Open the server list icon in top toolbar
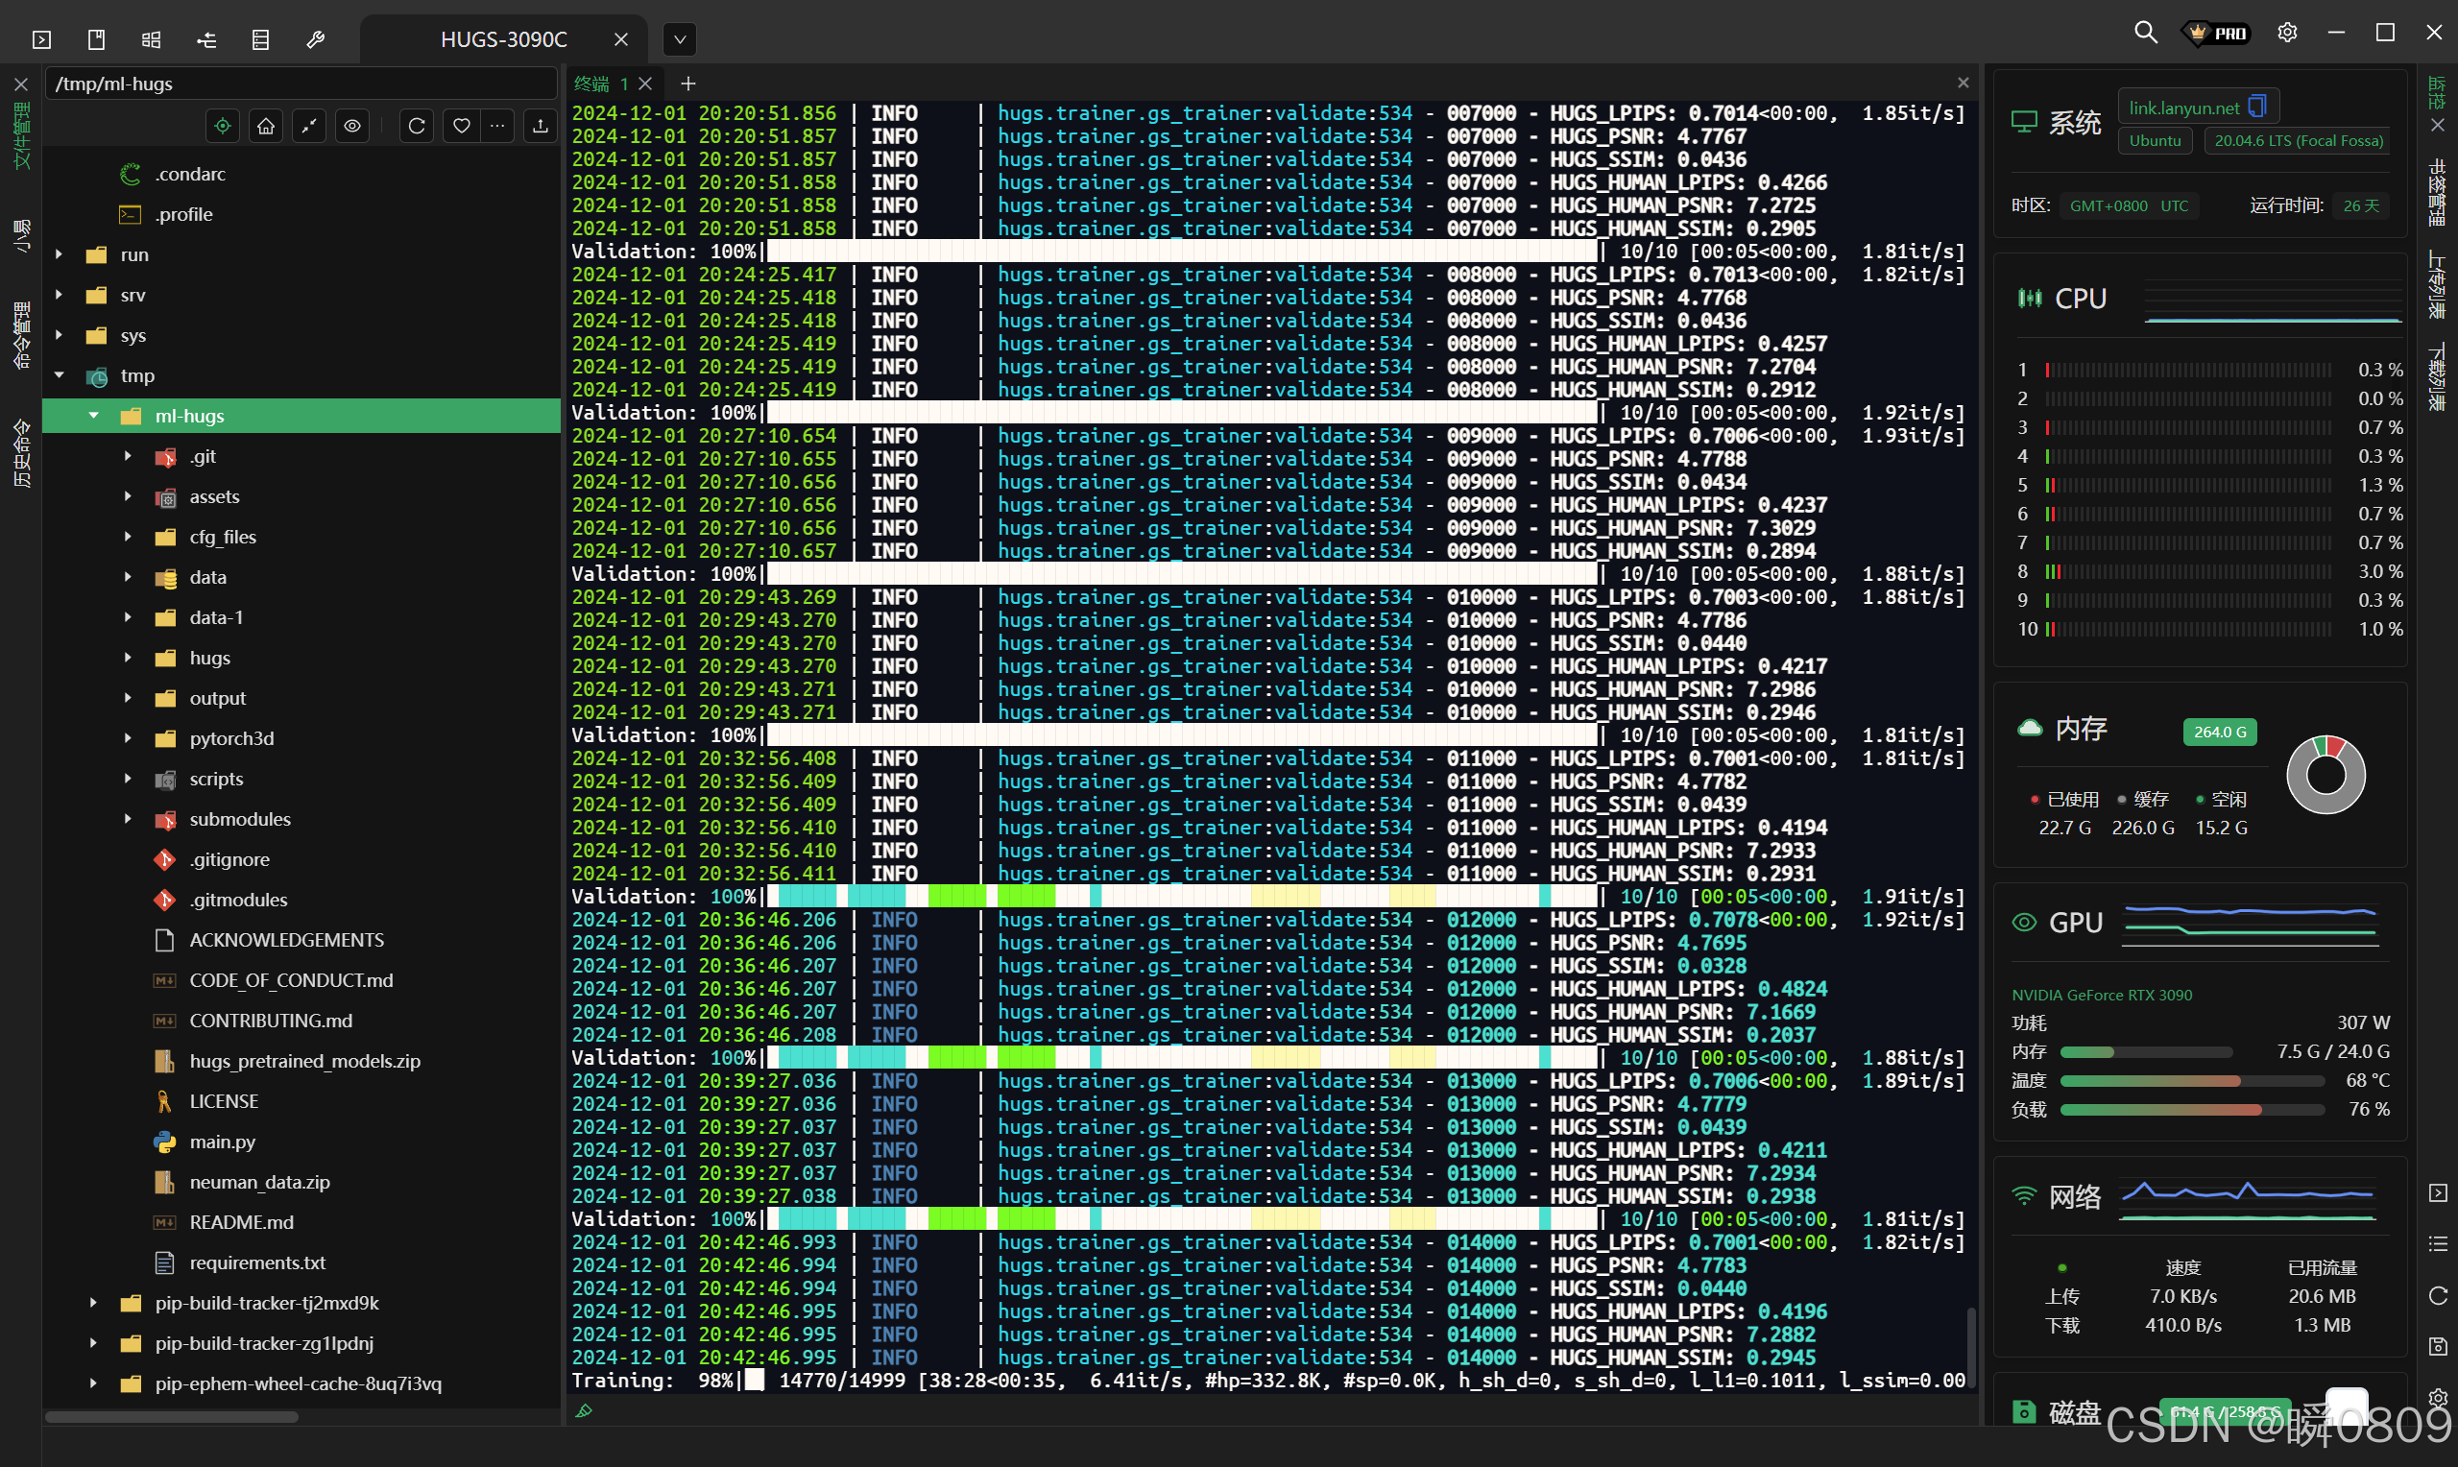The height and width of the screenshot is (1467, 2458). [x=261, y=39]
